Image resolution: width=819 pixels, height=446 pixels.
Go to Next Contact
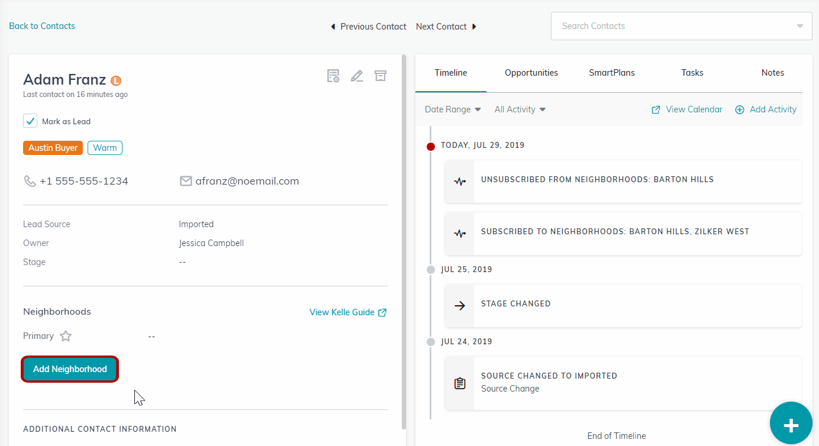click(x=447, y=27)
